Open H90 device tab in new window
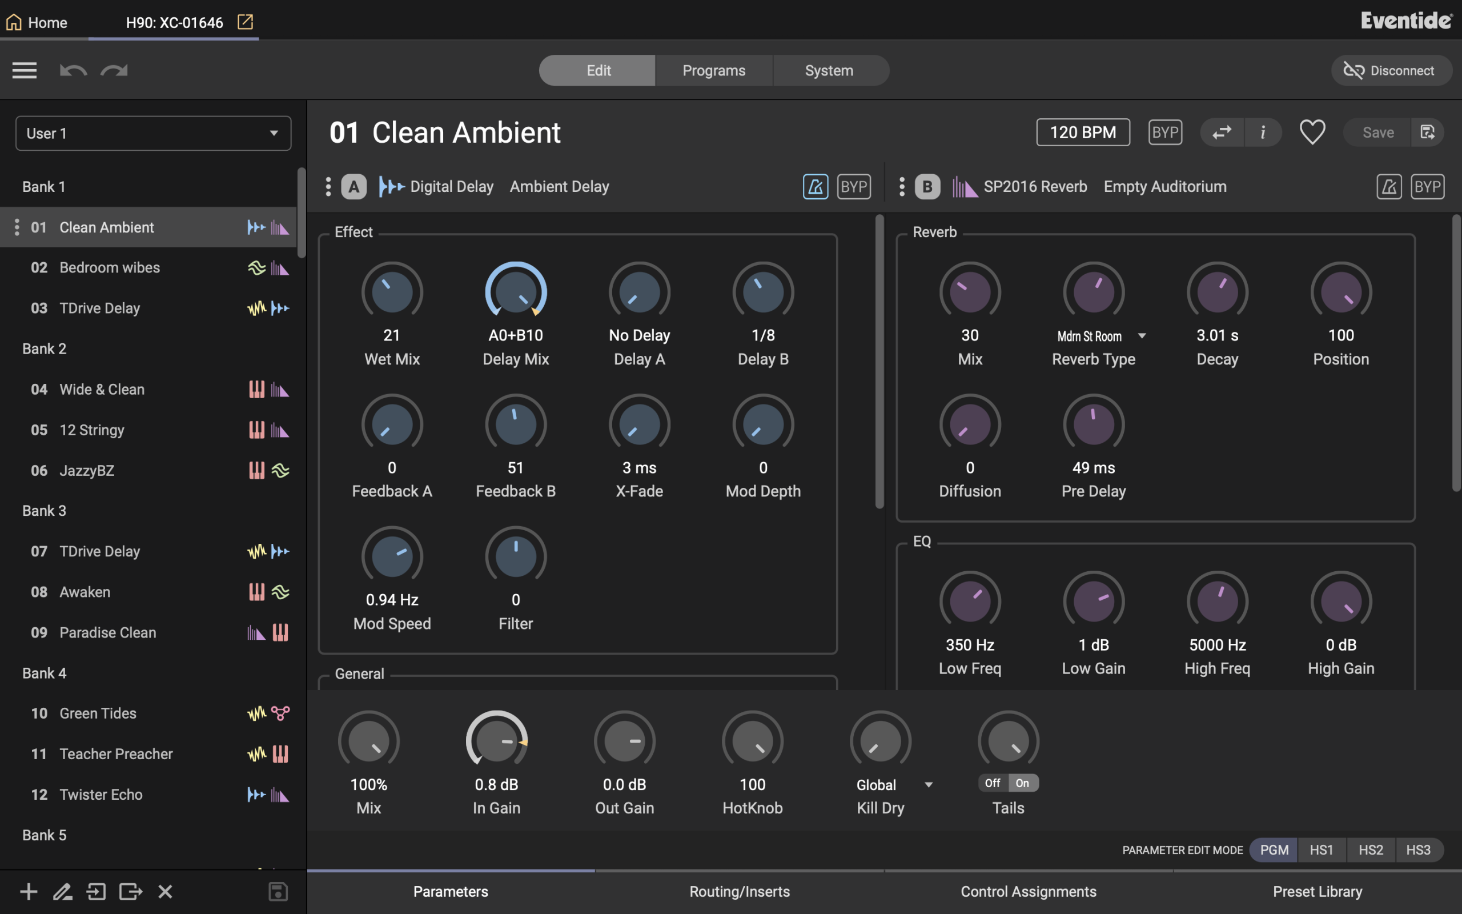The image size is (1462, 914). [x=245, y=22]
